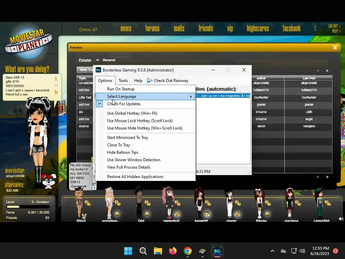
Task: Click the New Topic button
Action: point(85,69)
